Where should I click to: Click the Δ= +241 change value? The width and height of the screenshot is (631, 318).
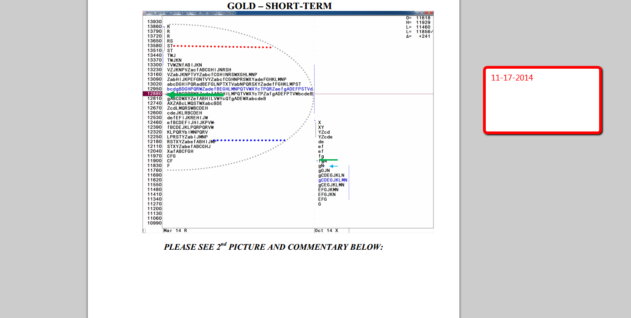point(418,36)
